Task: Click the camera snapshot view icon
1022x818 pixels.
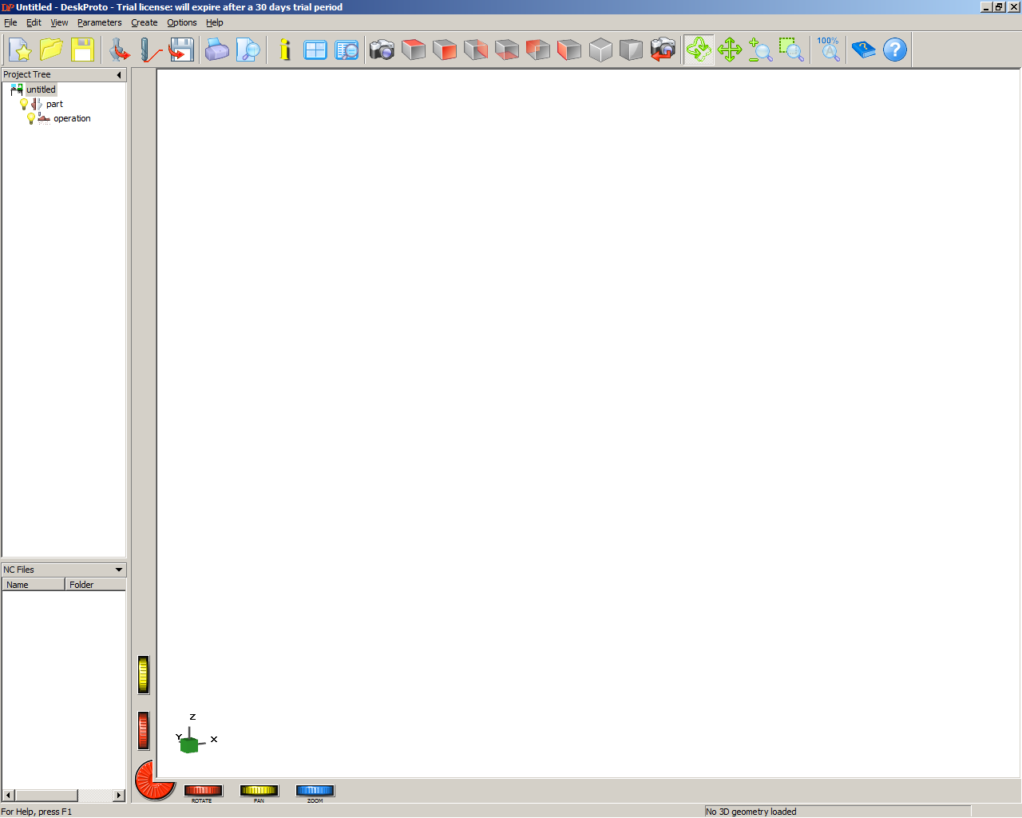Action: click(x=382, y=50)
